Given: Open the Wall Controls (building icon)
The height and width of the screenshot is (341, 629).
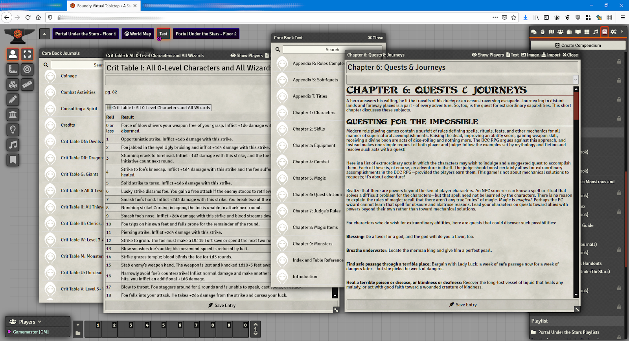Looking at the screenshot, I should coord(13,115).
